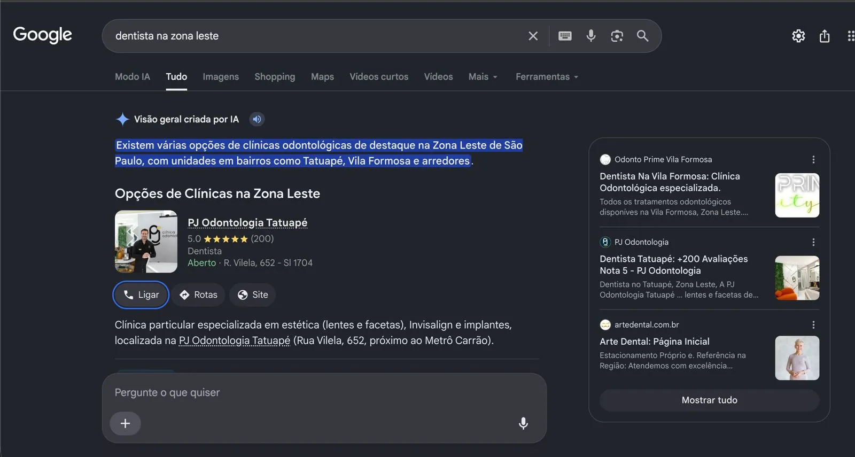The width and height of the screenshot is (855, 457).
Task: Click the Clínica particular especializada description text
Action: (313, 332)
